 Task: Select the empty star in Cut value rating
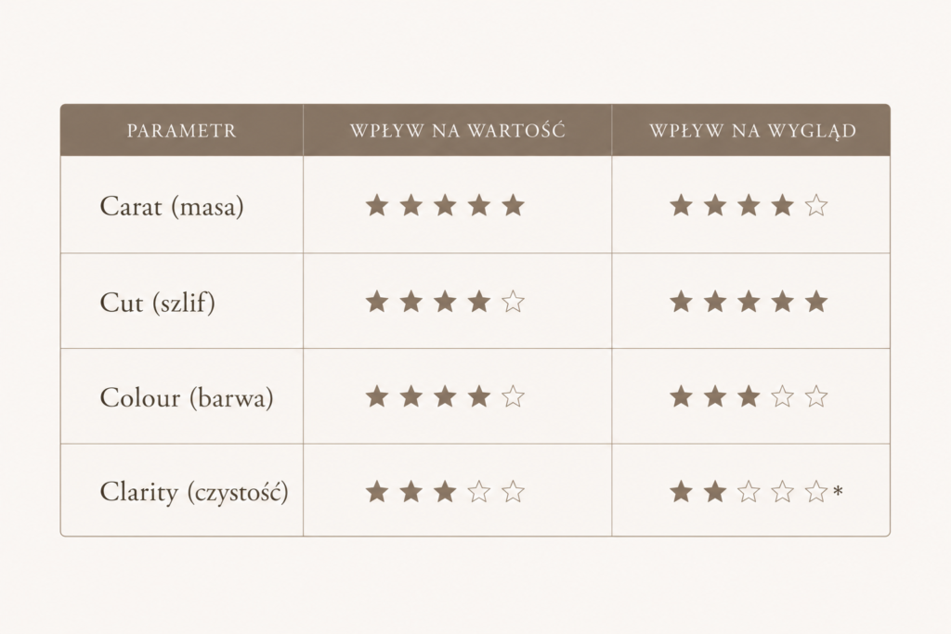[x=513, y=302]
